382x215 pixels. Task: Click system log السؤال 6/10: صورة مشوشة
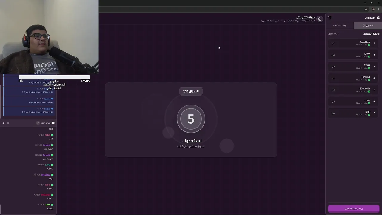(x=41, y=102)
